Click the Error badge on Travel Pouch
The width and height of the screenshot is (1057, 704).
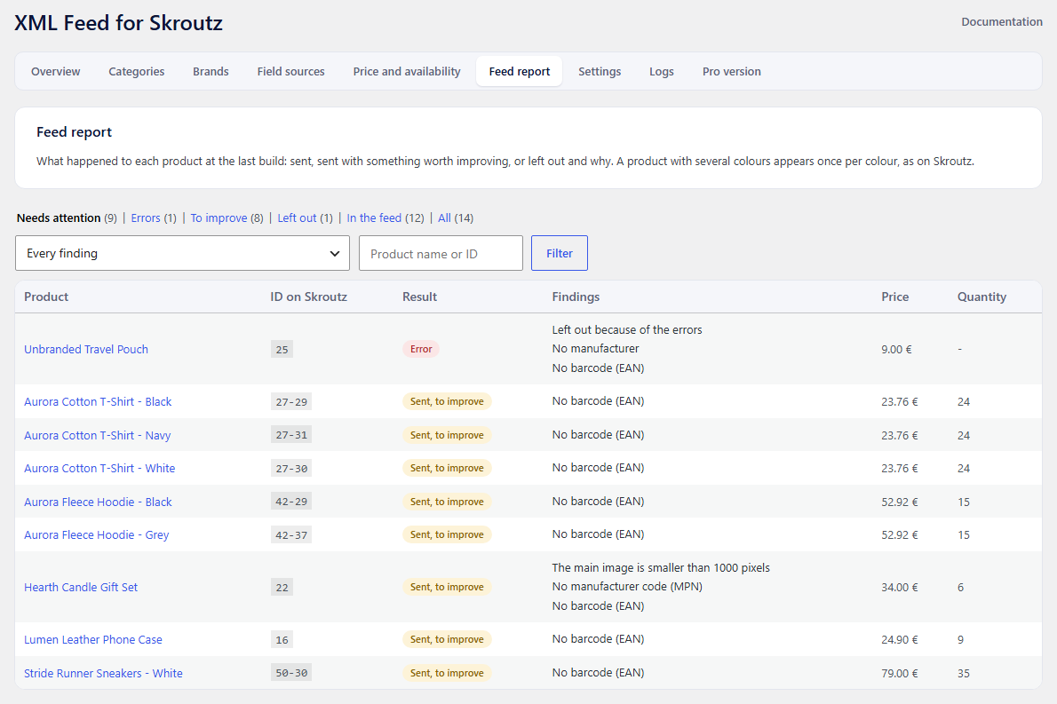[x=421, y=349]
